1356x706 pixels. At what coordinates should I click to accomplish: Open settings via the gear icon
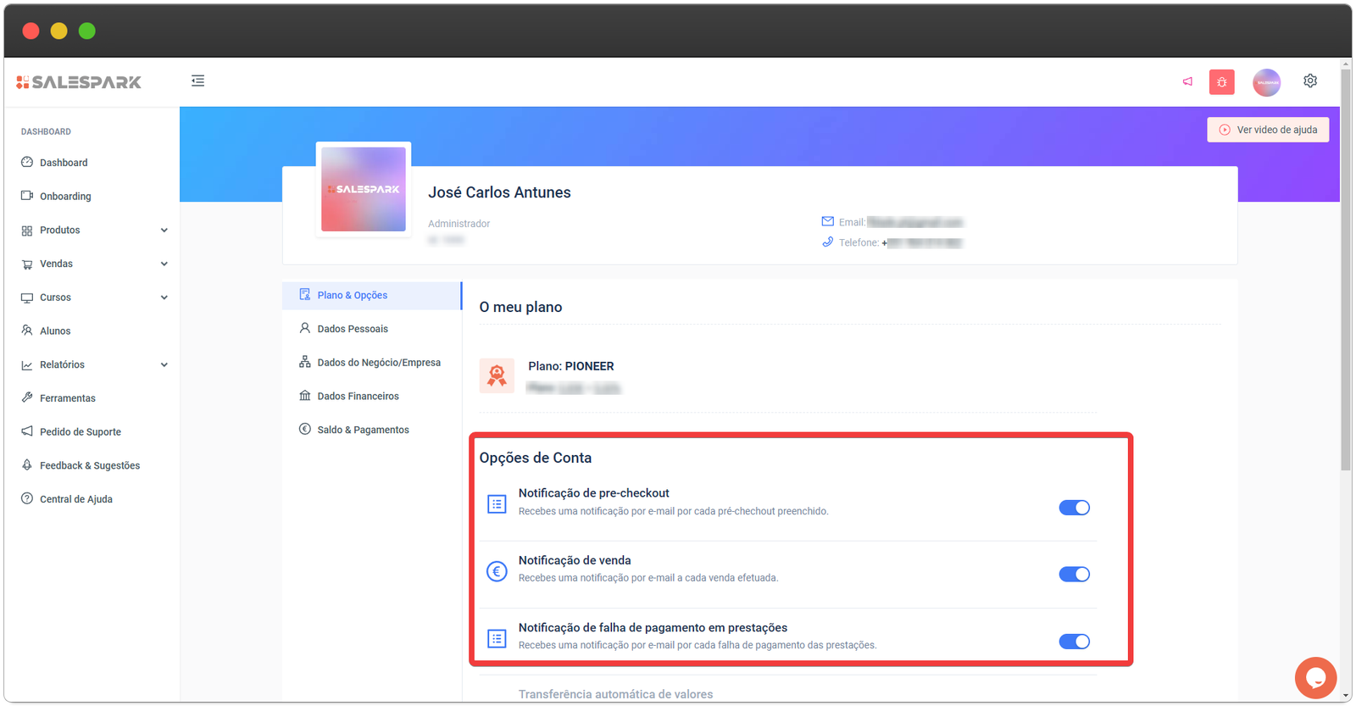tap(1310, 81)
